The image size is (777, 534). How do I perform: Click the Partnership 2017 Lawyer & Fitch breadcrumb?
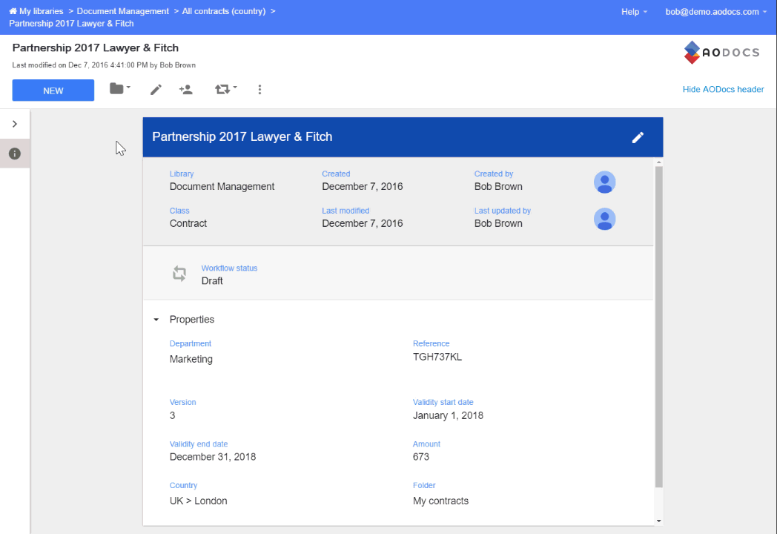point(71,23)
